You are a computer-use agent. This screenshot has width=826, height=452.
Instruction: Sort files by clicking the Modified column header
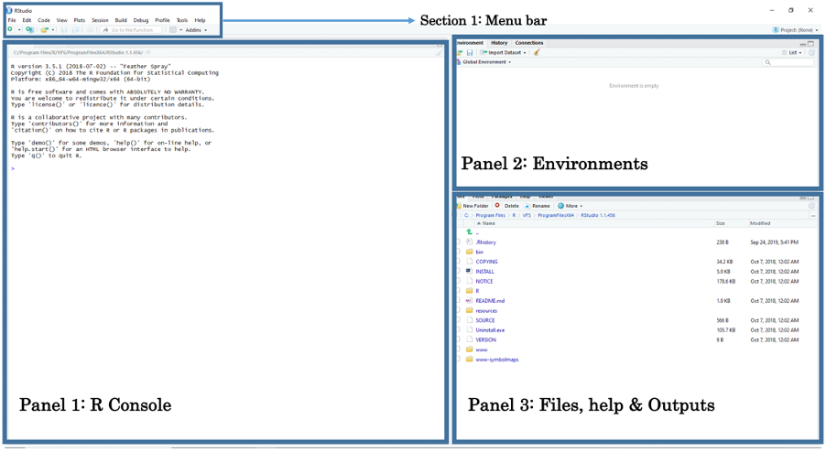click(x=760, y=223)
